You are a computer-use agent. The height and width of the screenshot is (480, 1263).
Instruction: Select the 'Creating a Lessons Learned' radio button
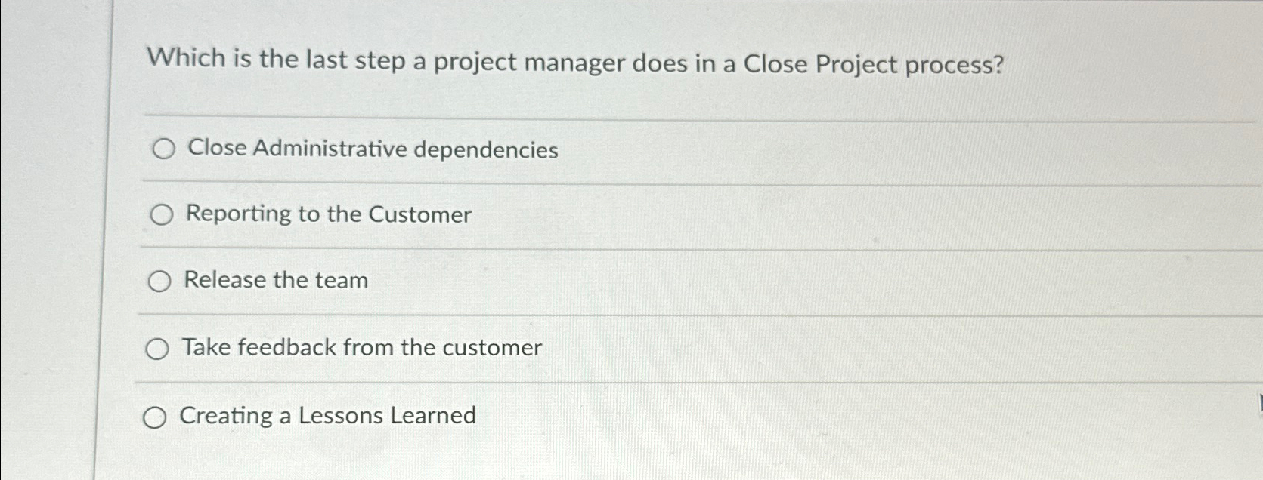[x=156, y=417]
